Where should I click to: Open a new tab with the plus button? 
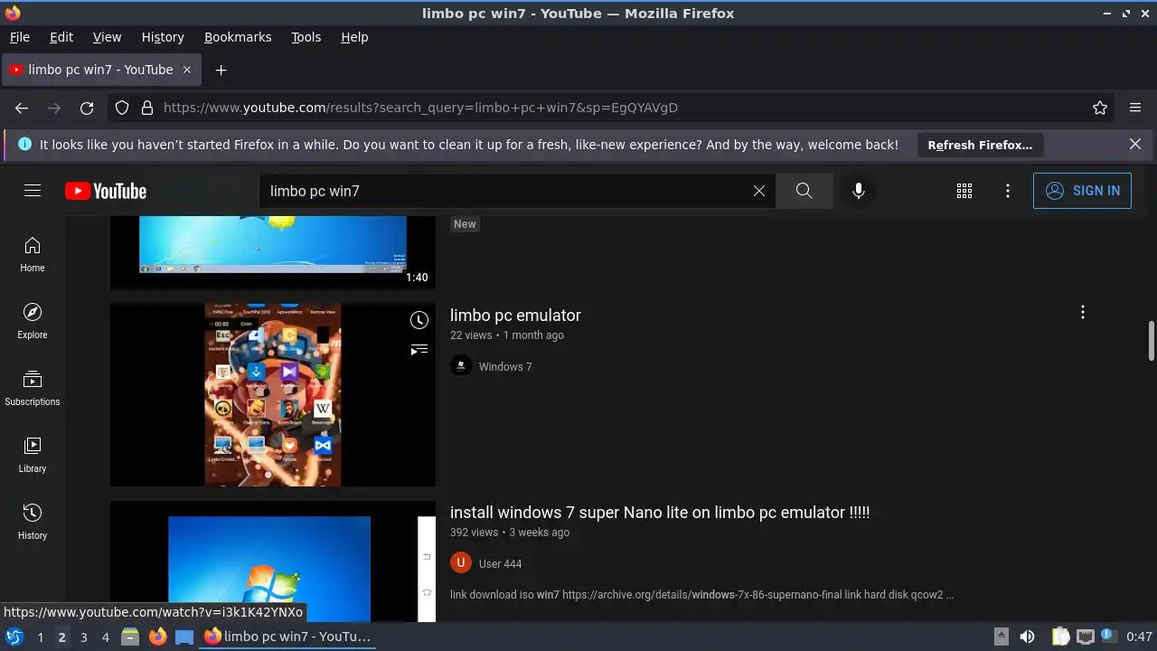click(221, 70)
